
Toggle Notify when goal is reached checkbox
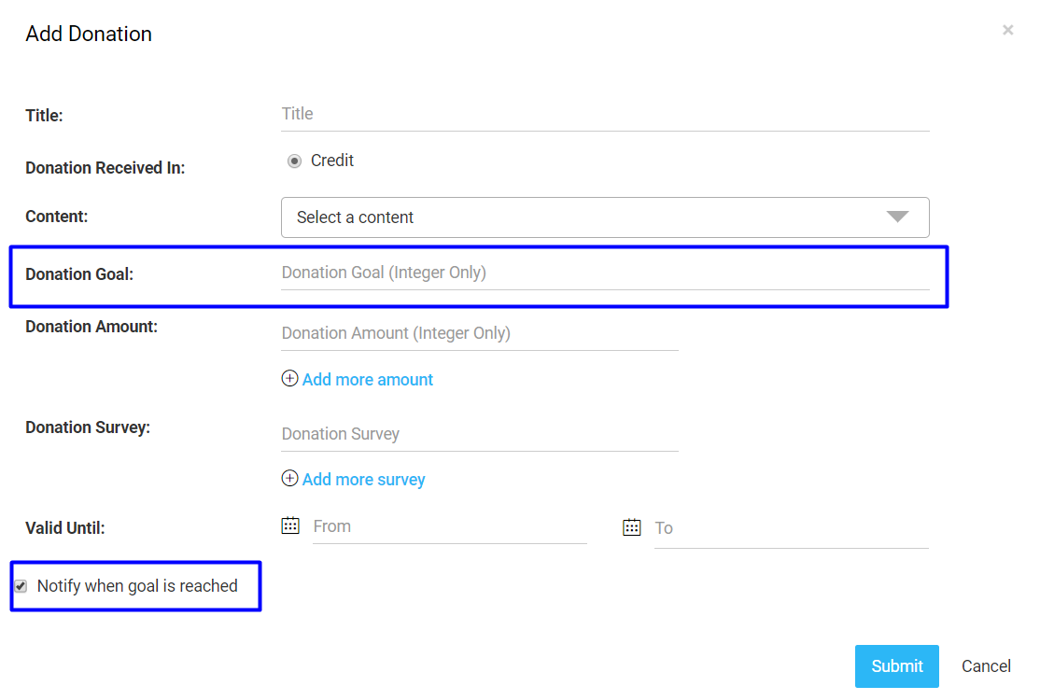pos(21,586)
